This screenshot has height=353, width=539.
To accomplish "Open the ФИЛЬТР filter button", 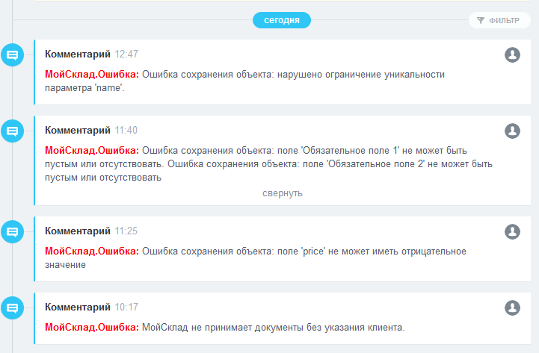I will click(499, 20).
